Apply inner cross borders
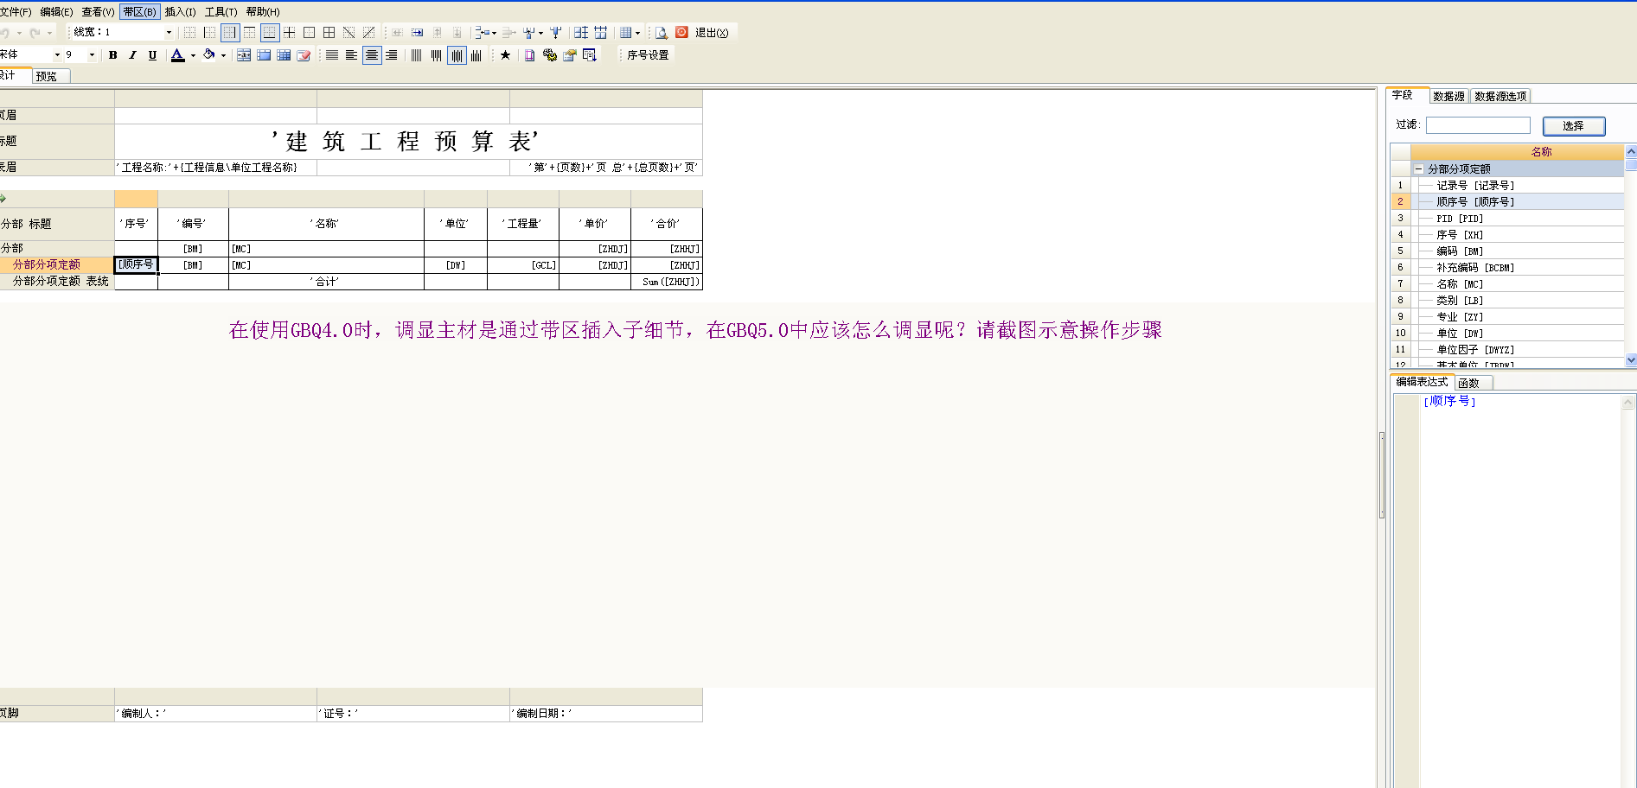This screenshot has height=788, width=1637. 290,33
